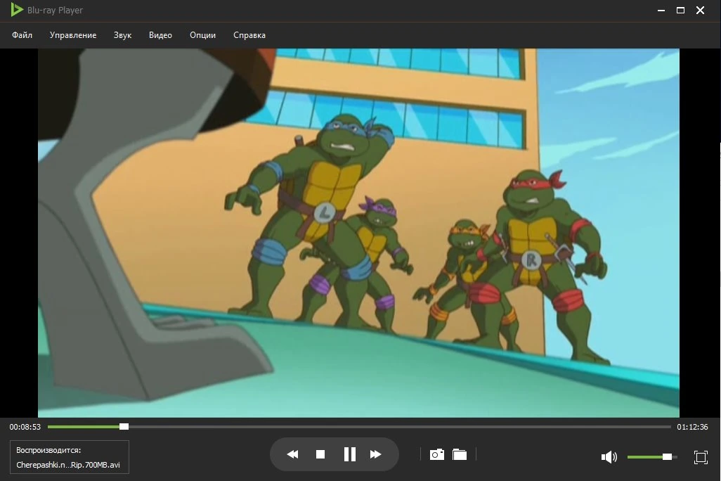Viewport: 721px width, 481px height.
Task: Toggle fullscreen mode icon
Action: pos(701,457)
